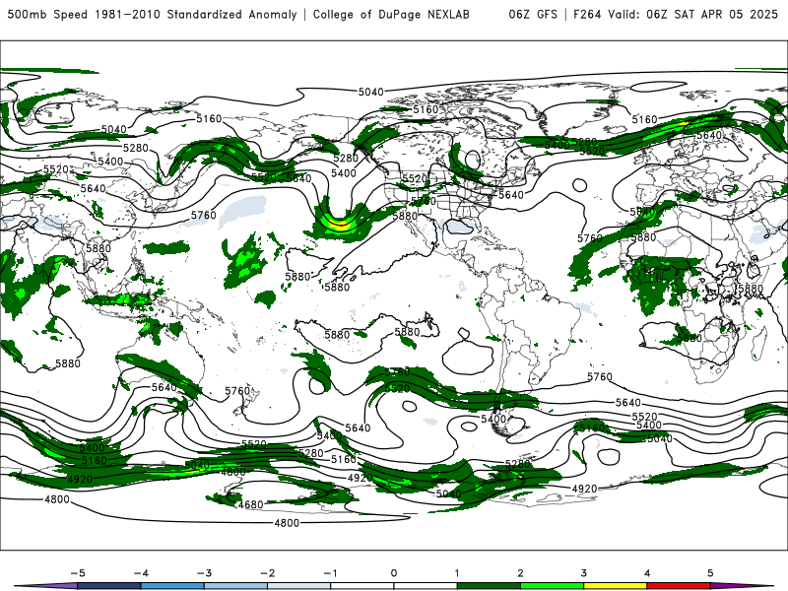Click the '-4' colorbar tick label
The width and height of the screenshot is (788, 591).
pyautogui.click(x=141, y=573)
